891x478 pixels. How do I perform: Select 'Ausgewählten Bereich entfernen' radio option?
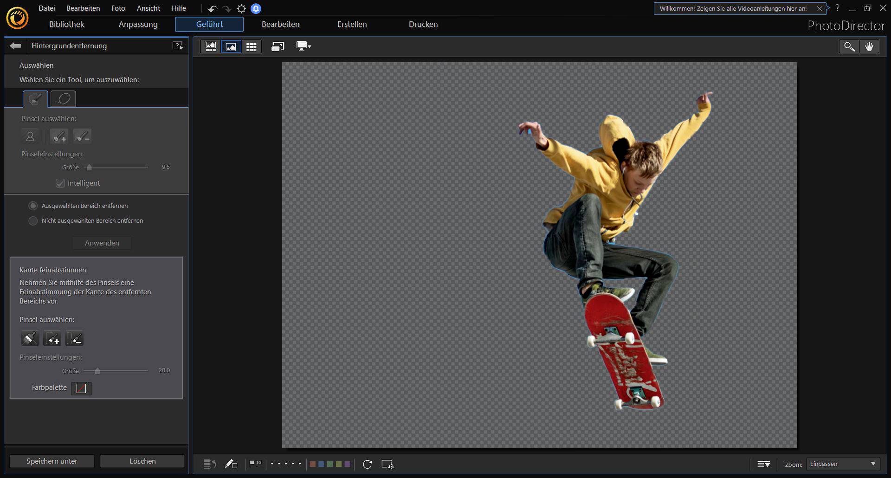click(33, 206)
